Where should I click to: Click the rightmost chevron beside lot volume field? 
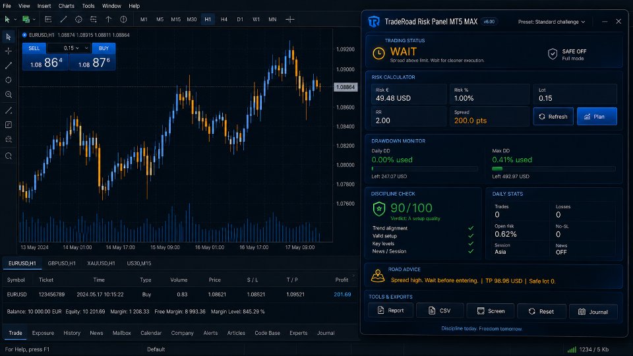86,48
